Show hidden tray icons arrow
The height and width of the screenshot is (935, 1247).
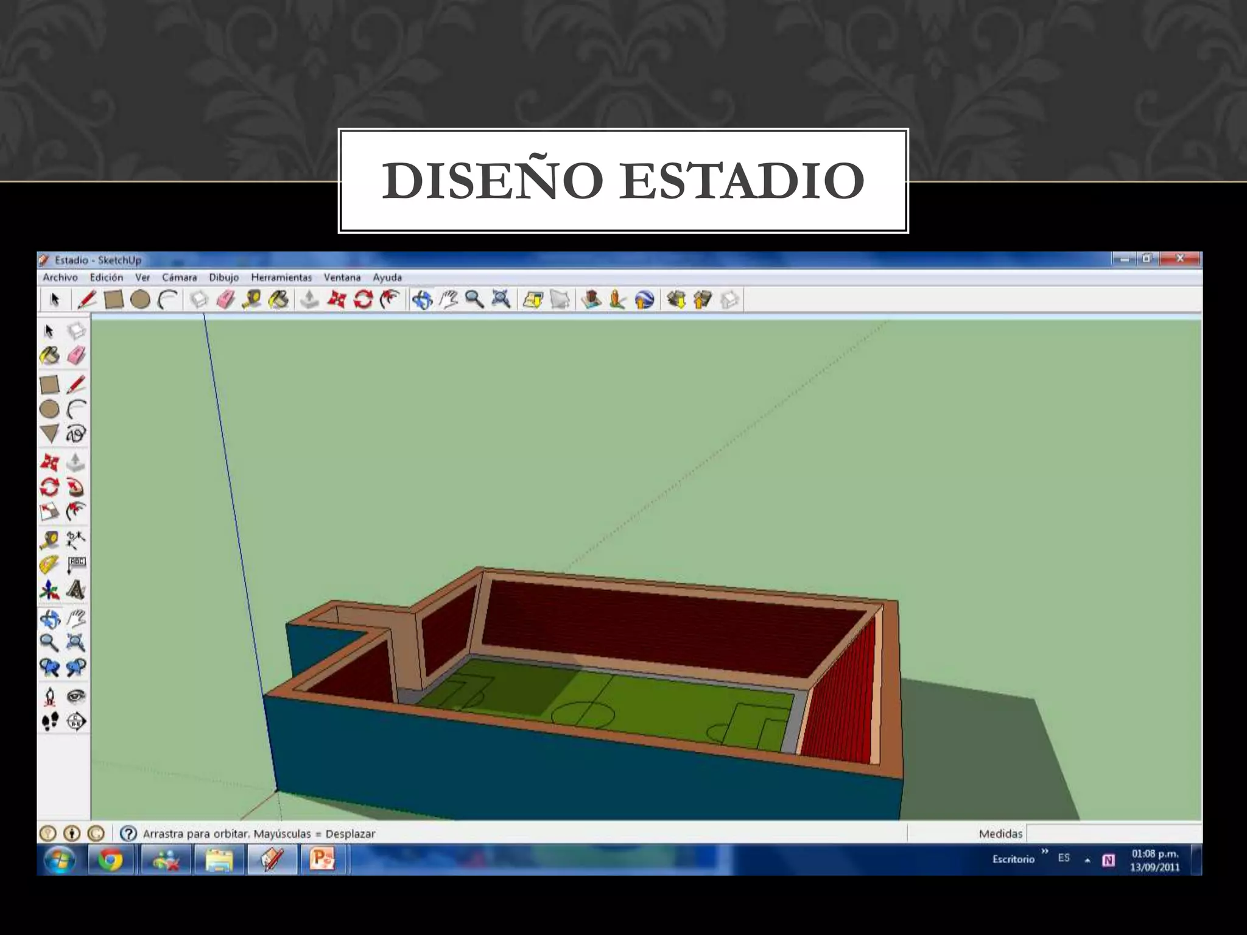click(1087, 860)
